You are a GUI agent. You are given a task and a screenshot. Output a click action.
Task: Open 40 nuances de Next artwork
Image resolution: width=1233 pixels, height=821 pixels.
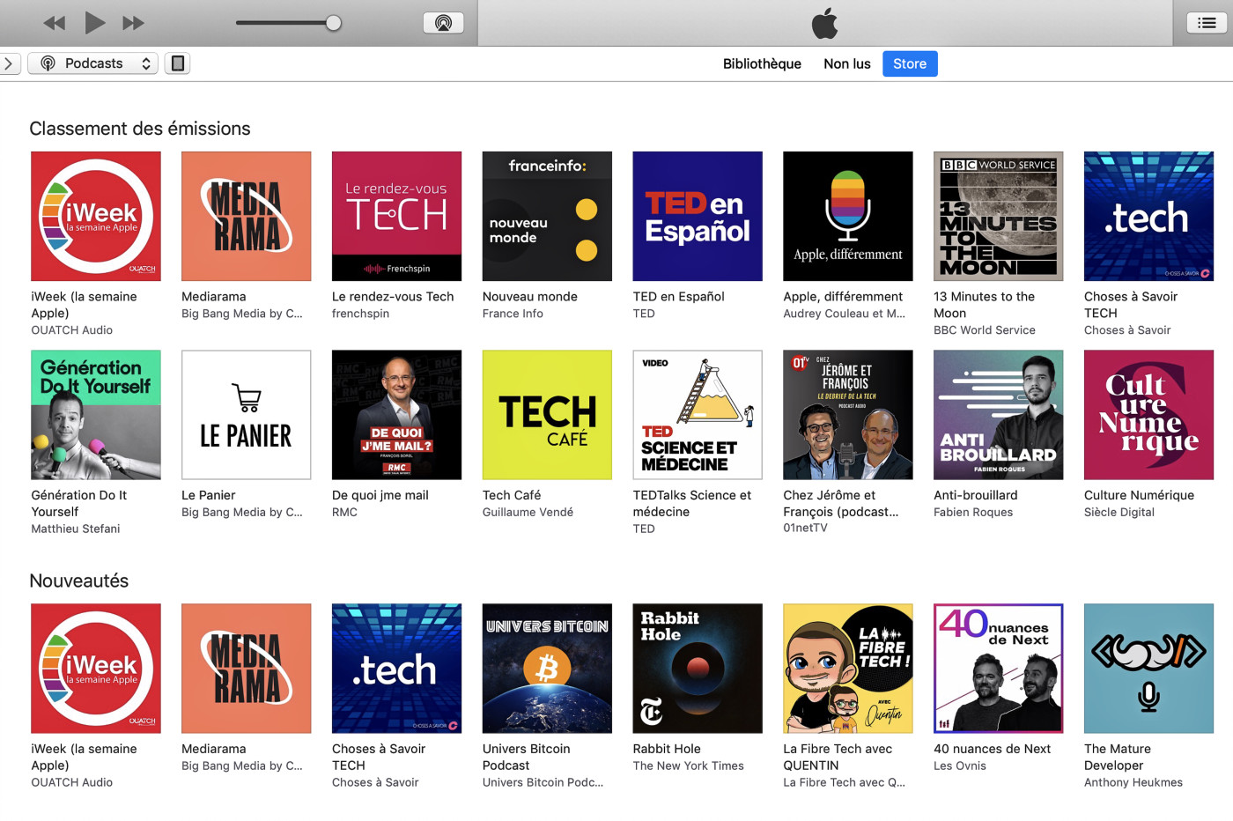click(x=999, y=669)
